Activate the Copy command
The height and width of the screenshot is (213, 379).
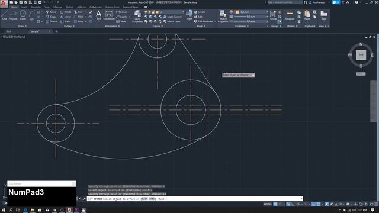(x=51, y=17)
